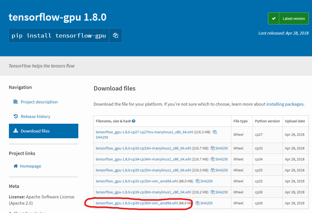Screen dimensions: 312x213
Task: Copy hash icon for cp27 manylinux wheel
Action: tap(215, 132)
